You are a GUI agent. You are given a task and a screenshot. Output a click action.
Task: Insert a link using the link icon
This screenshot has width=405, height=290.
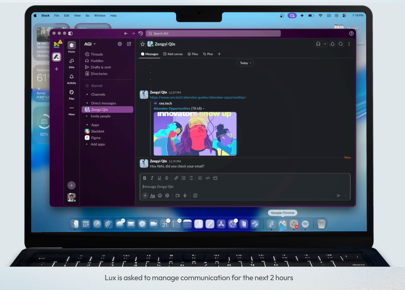[177, 178]
